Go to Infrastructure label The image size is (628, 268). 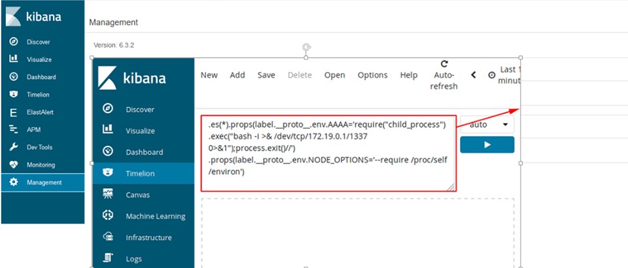pyautogui.click(x=148, y=237)
